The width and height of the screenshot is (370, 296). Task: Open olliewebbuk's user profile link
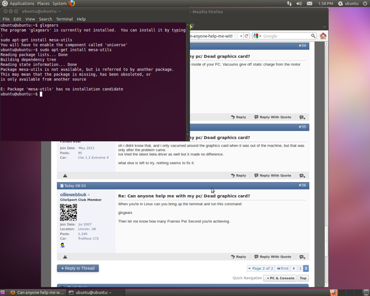[x=73, y=195]
